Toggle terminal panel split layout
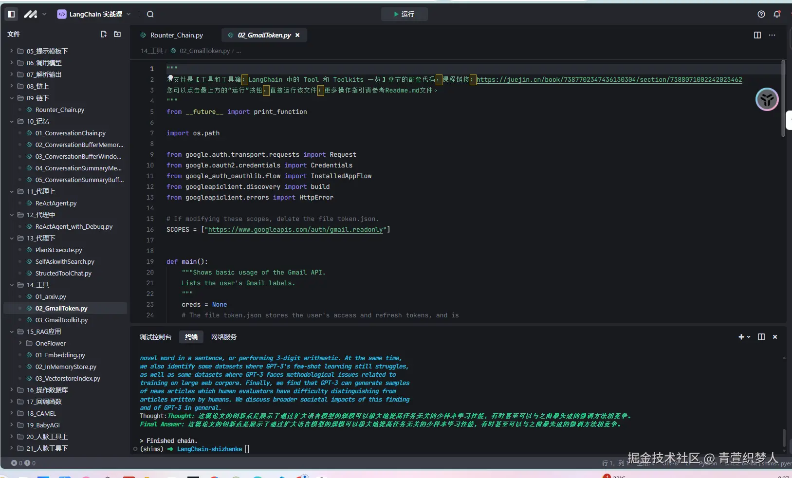Image resolution: width=792 pixels, height=478 pixels. (x=761, y=337)
